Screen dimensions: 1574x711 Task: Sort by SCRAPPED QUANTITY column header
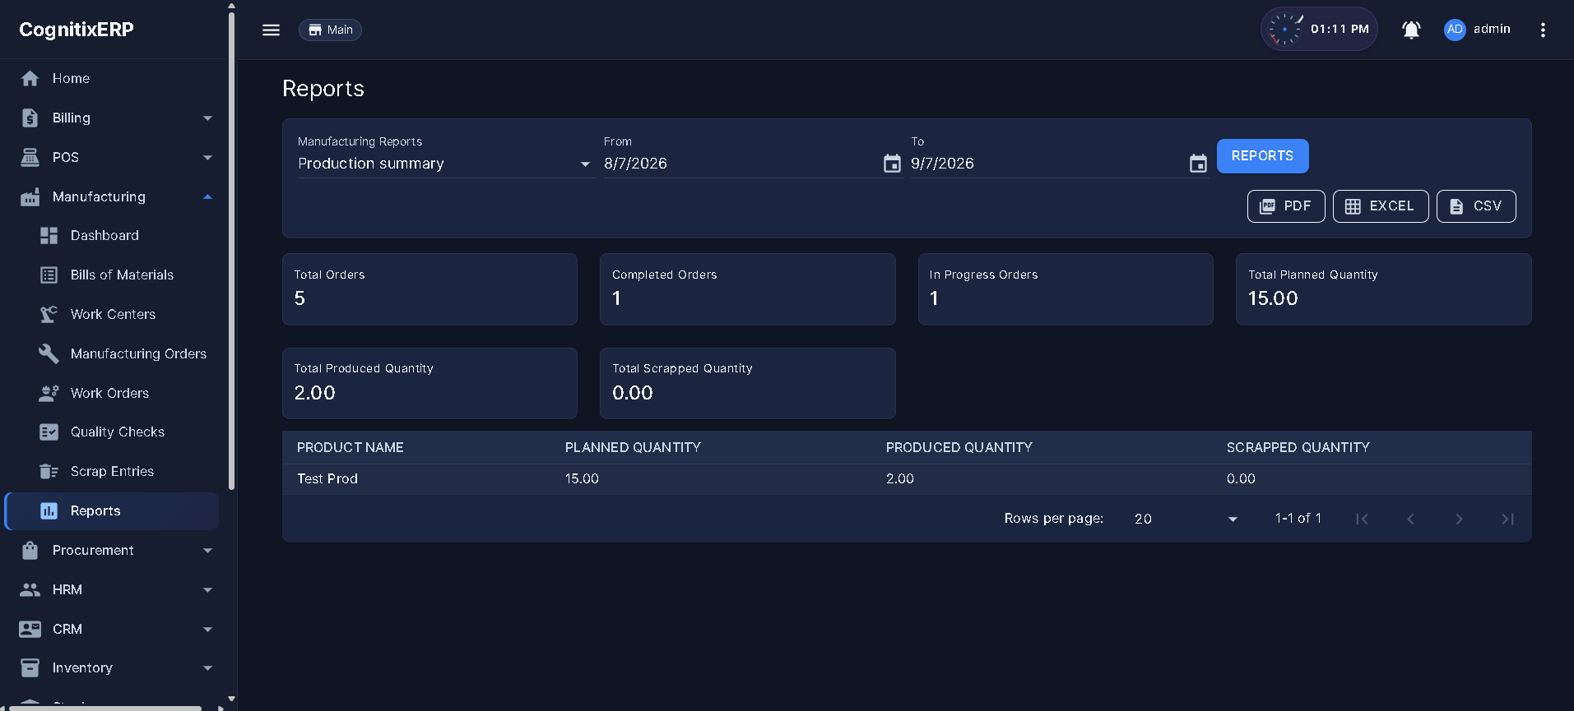coord(1298,447)
